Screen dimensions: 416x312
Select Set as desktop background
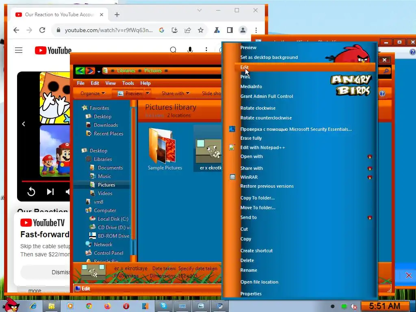coord(269,57)
